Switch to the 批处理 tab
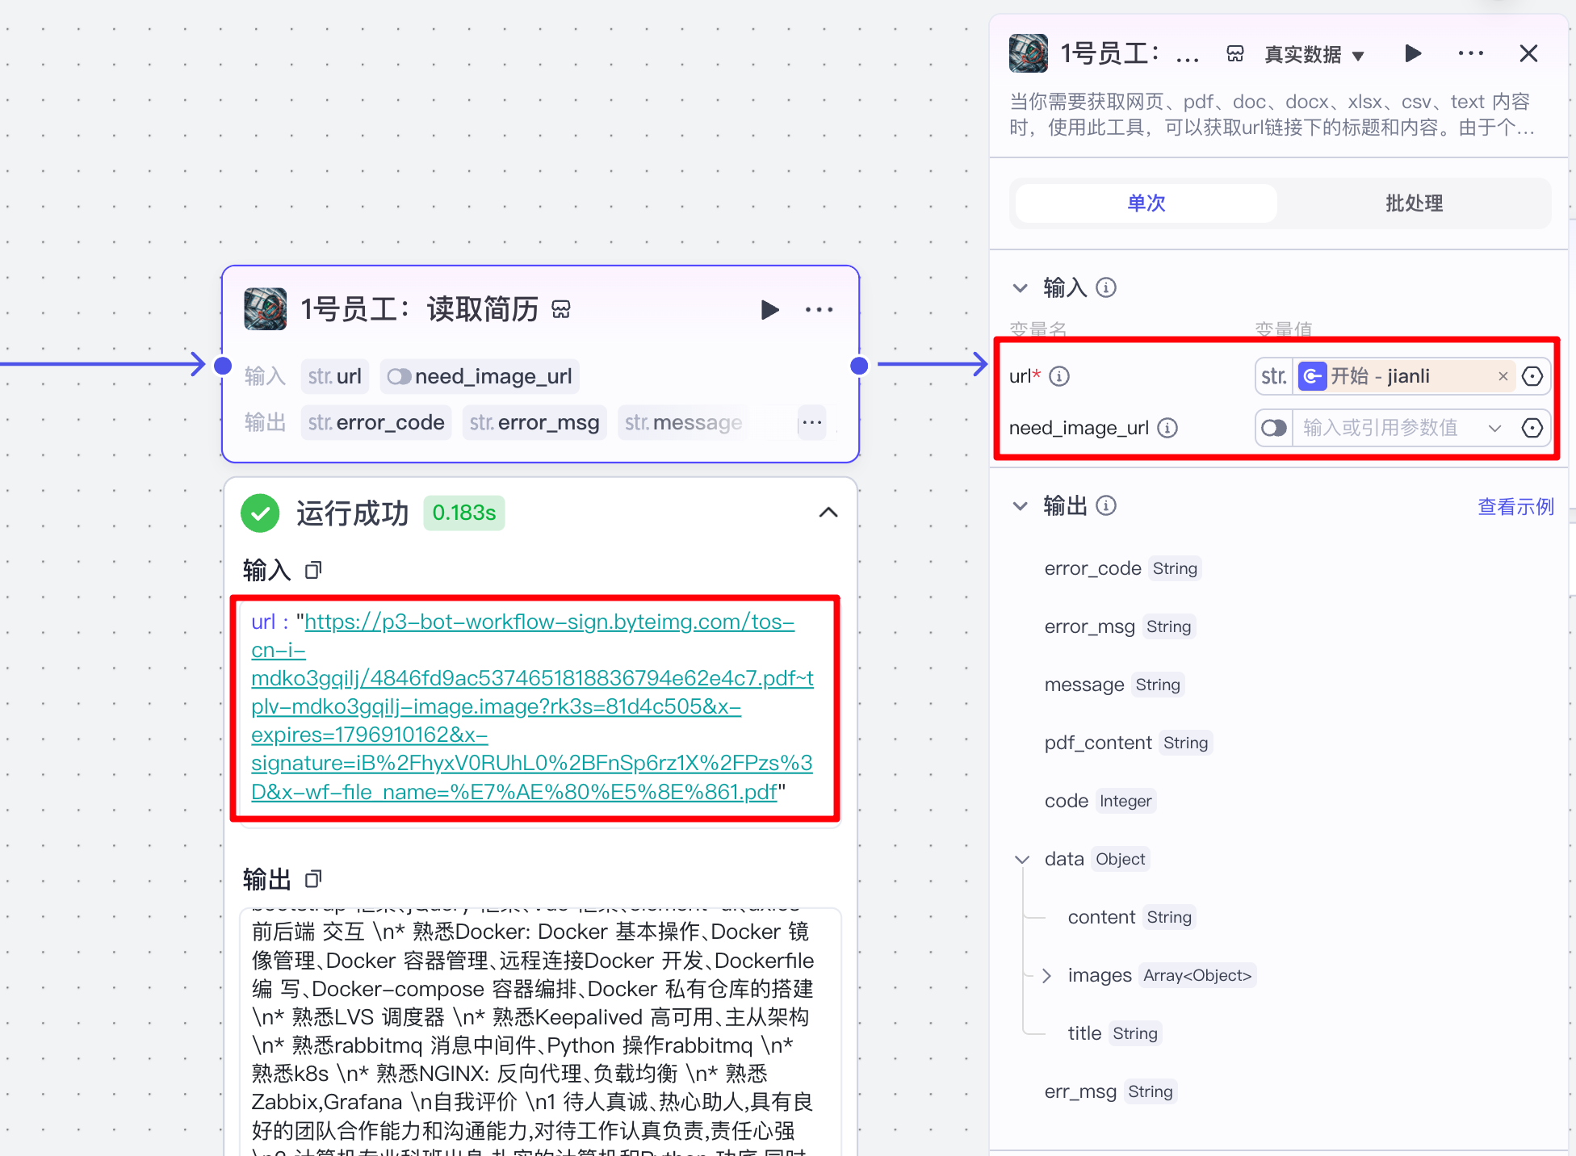This screenshot has width=1576, height=1156. click(1414, 203)
